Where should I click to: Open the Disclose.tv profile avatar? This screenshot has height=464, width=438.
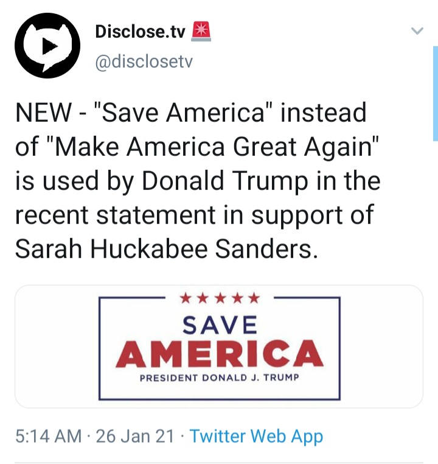47,46
